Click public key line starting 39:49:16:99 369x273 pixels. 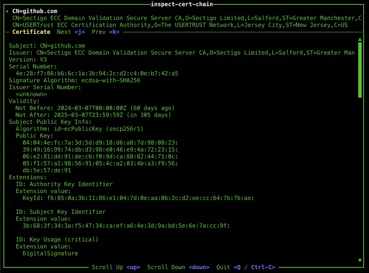tap(101, 149)
